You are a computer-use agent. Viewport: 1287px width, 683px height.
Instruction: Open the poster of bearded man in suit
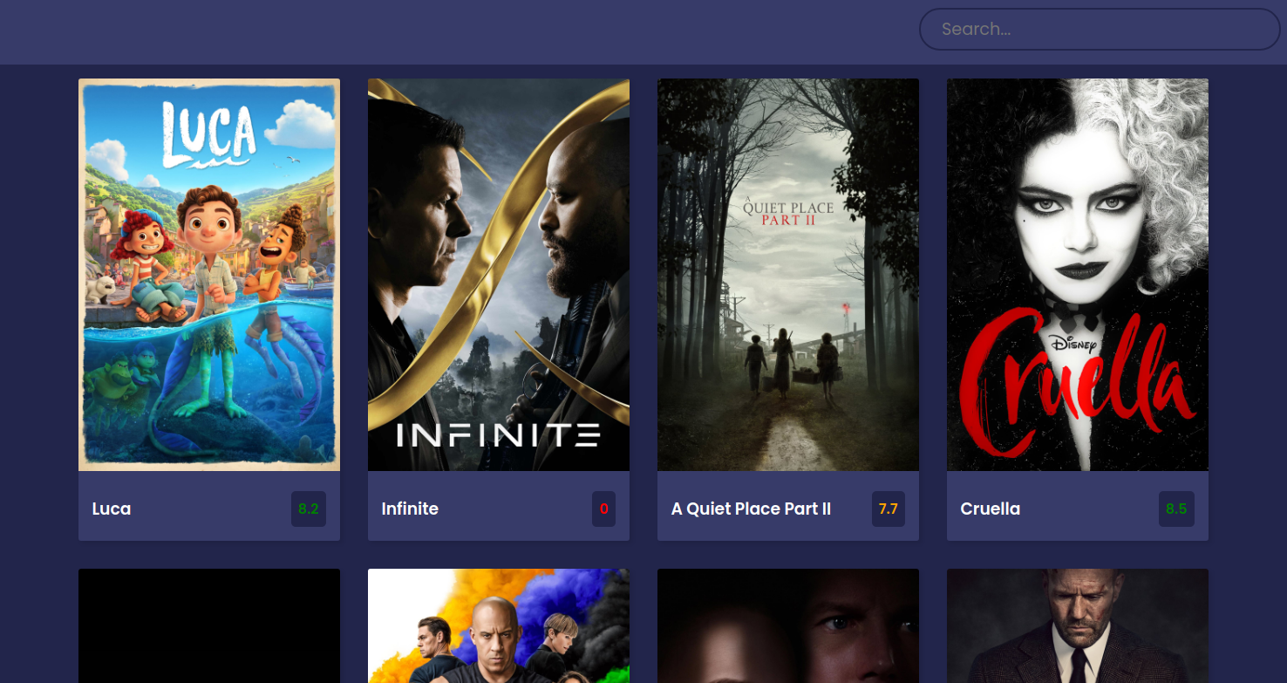click(x=1077, y=625)
